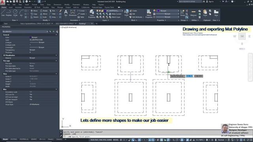253x142 pixels.
Task: Open the Modify menu in menu bar
Action: coord(67,5)
